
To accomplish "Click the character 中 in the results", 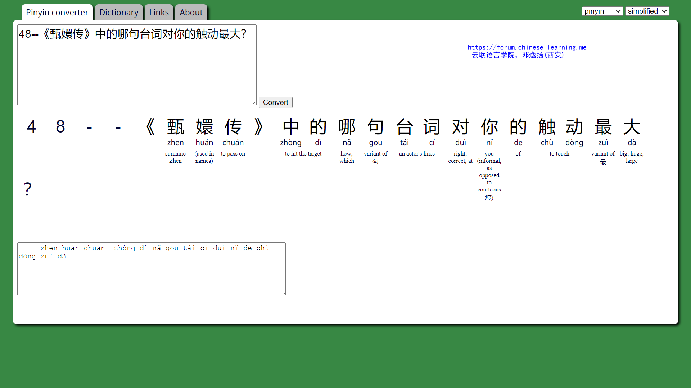I will pyautogui.click(x=291, y=127).
